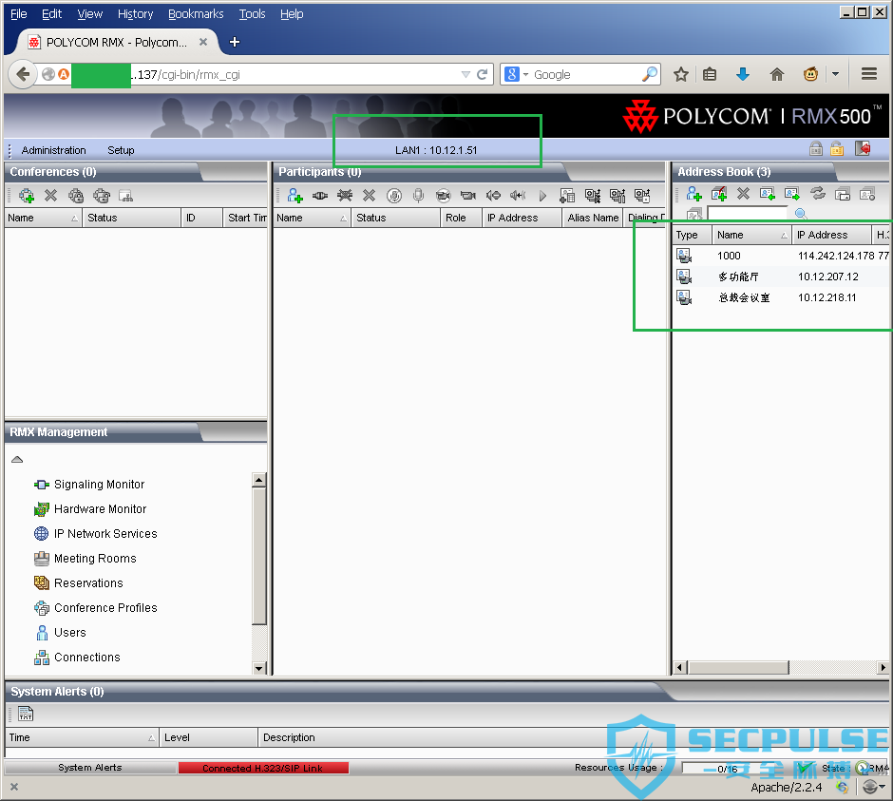This screenshot has width=893, height=801.
Task: Open Hardware Monitor in RMX Management
Action: (x=101, y=508)
